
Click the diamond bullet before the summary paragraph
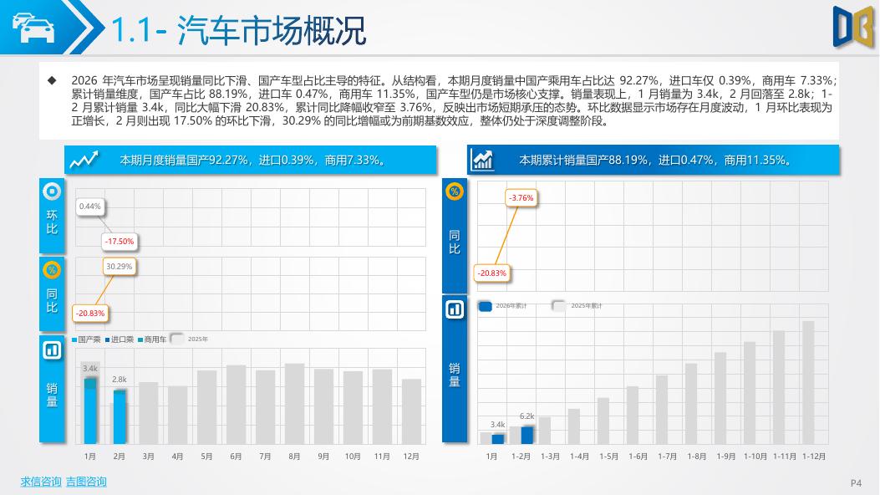[x=52, y=81]
